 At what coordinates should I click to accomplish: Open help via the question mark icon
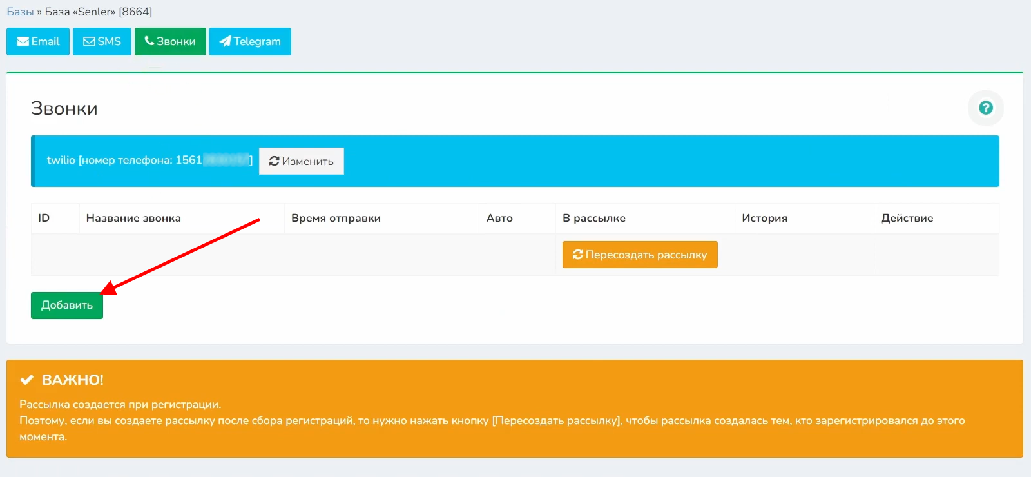pyautogui.click(x=985, y=108)
